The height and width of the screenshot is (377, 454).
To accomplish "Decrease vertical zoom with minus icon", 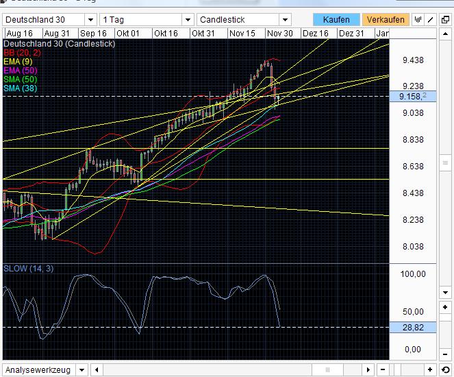I will pyautogui.click(x=445, y=354).
